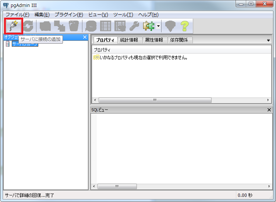The width and height of the screenshot is (276, 202).
Task: Close the SQLビュー panel
Action: click(269, 110)
